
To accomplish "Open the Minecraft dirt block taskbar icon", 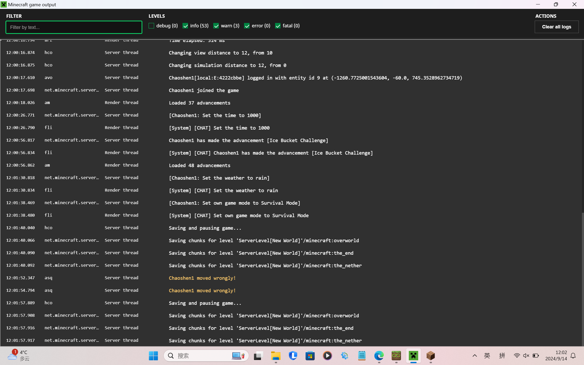I will [x=430, y=356].
